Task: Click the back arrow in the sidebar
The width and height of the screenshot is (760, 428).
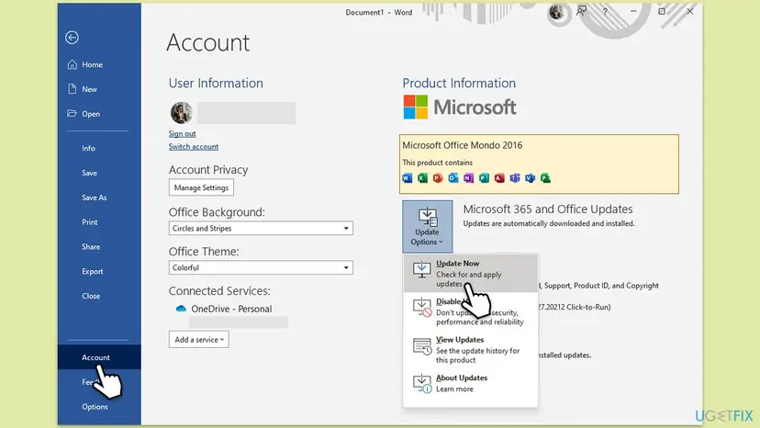Action: coord(72,38)
